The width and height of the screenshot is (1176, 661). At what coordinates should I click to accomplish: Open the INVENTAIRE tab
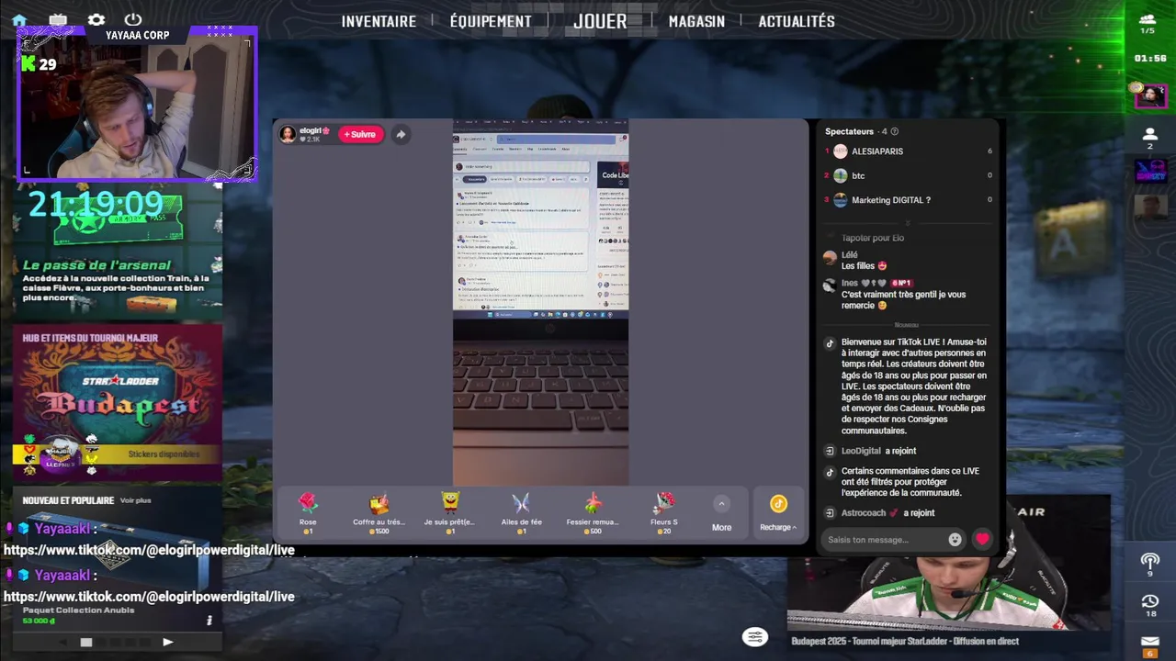coord(379,21)
